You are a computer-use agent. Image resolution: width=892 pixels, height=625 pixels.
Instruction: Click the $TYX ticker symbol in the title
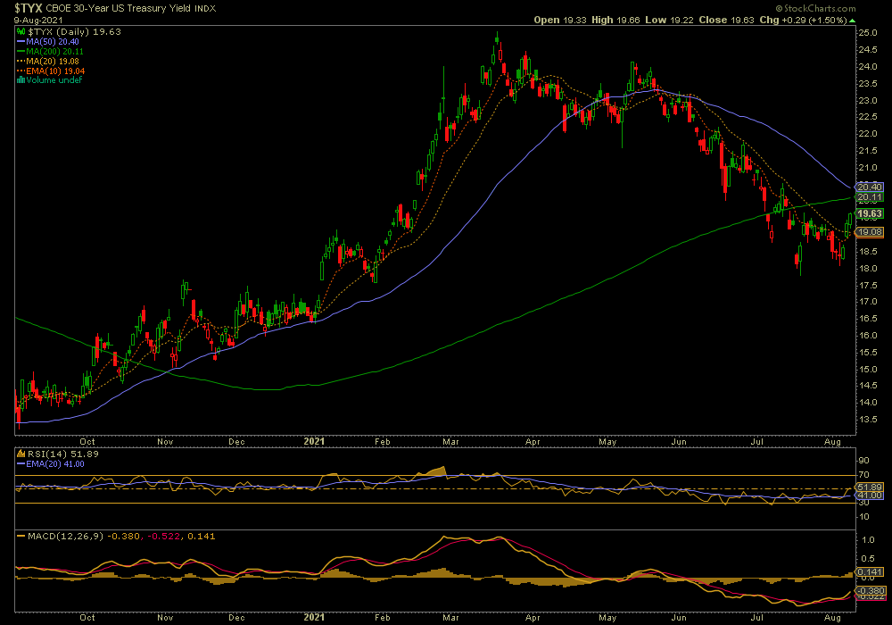[29, 8]
